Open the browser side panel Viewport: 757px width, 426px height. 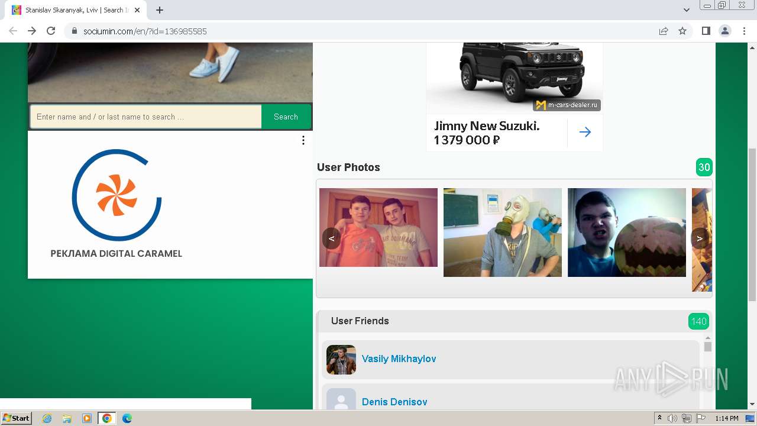click(x=706, y=31)
